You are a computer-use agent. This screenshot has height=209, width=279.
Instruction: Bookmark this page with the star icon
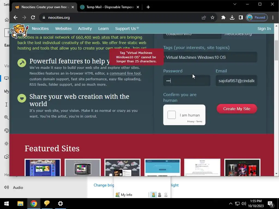point(213,17)
